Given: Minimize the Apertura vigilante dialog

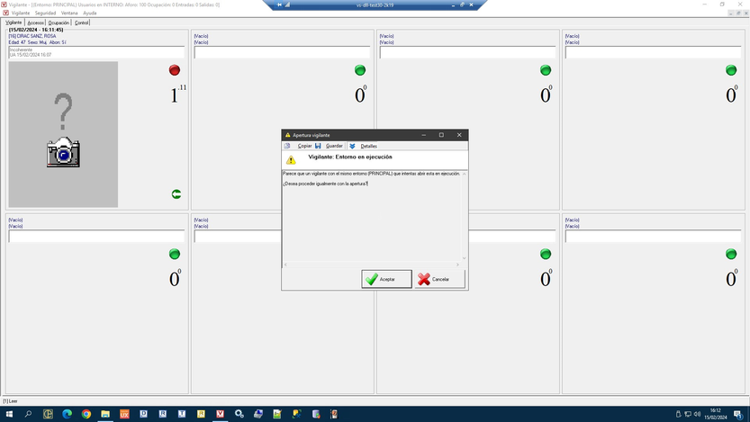Looking at the screenshot, I should point(424,135).
